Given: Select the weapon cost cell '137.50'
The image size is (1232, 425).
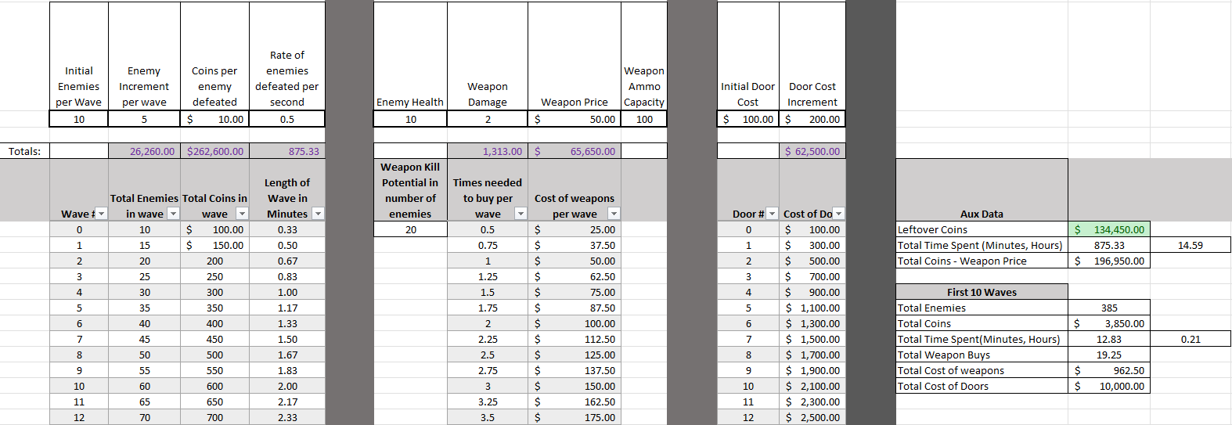Looking at the screenshot, I should (x=575, y=370).
